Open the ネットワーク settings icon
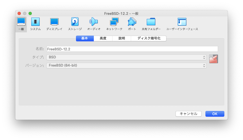243x140 pixels. (114, 24)
